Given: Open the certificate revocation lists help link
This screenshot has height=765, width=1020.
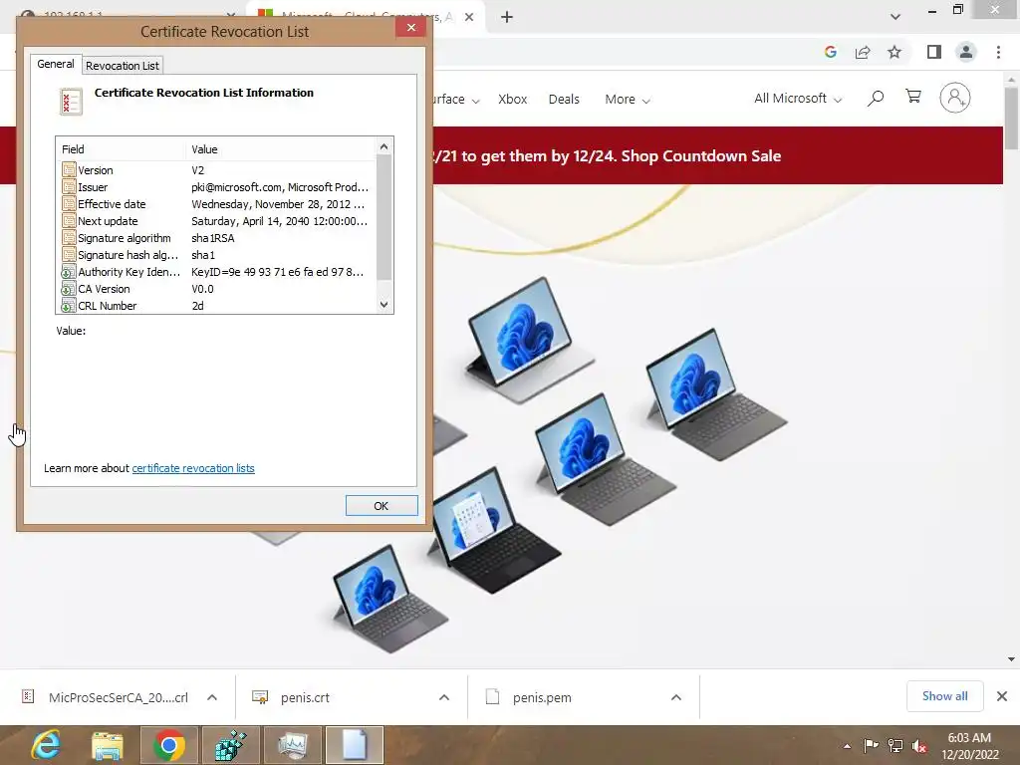Looking at the screenshot, I should [x=193, y=468].
